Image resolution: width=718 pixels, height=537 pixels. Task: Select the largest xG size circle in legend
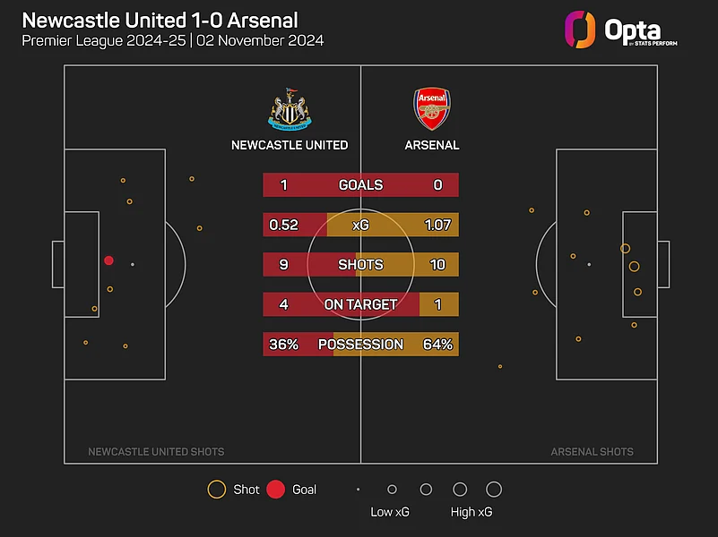point(494,490)
